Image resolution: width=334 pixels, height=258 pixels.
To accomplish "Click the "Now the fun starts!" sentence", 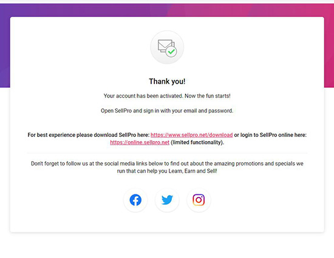I will click(x=208, y=96).
